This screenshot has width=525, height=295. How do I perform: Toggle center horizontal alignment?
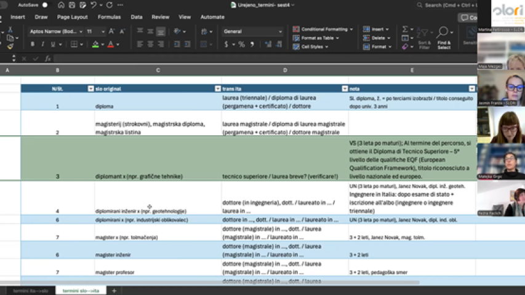(x=150, y=44)
